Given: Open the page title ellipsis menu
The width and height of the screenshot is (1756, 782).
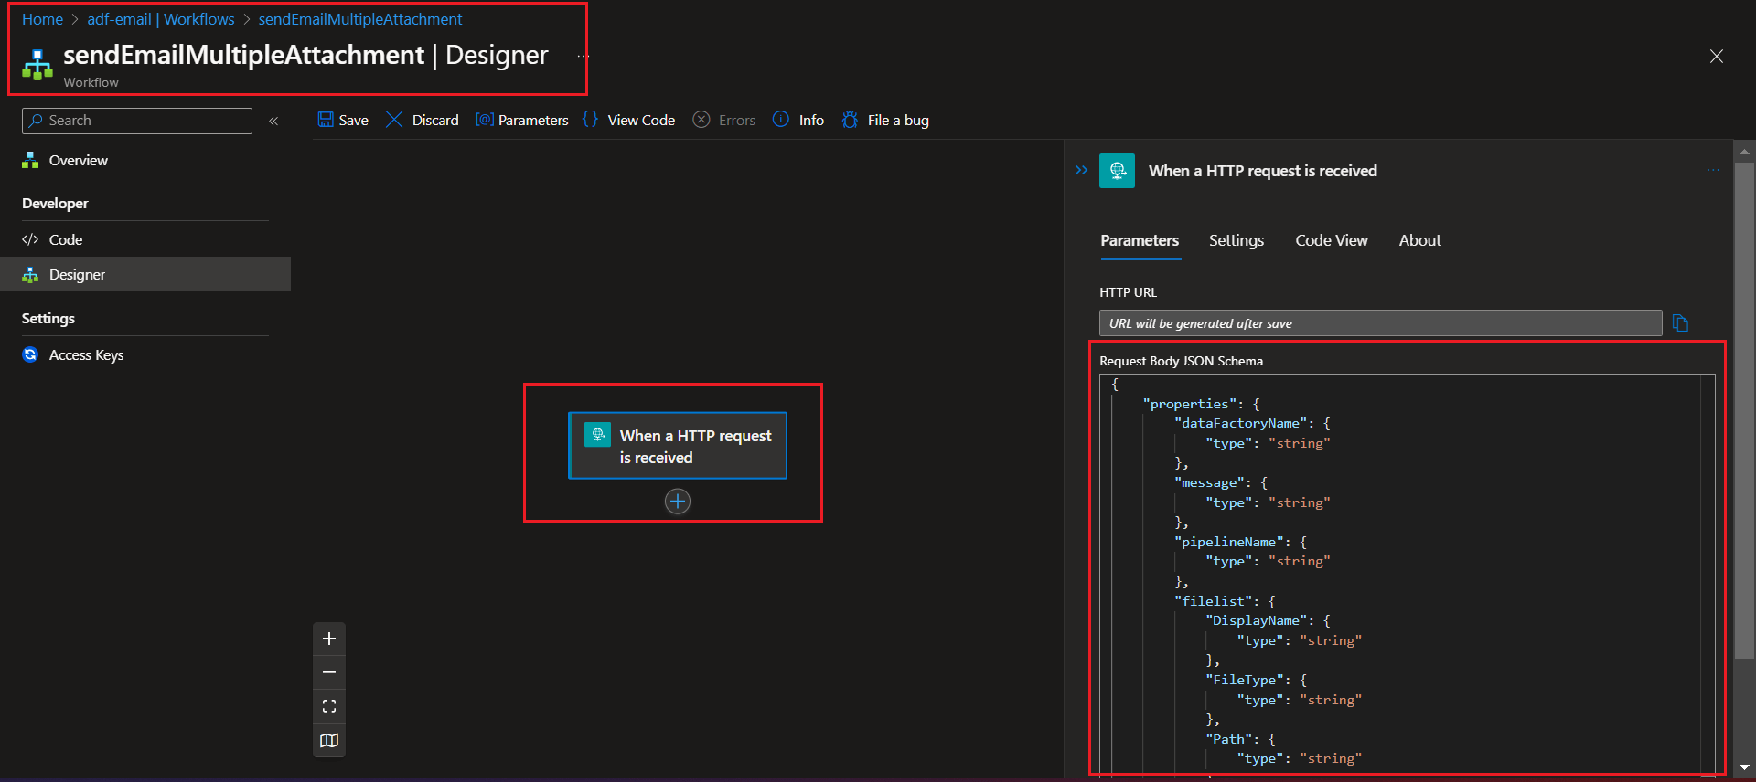Looking at the screenshot, I should (x=583, y=56).
